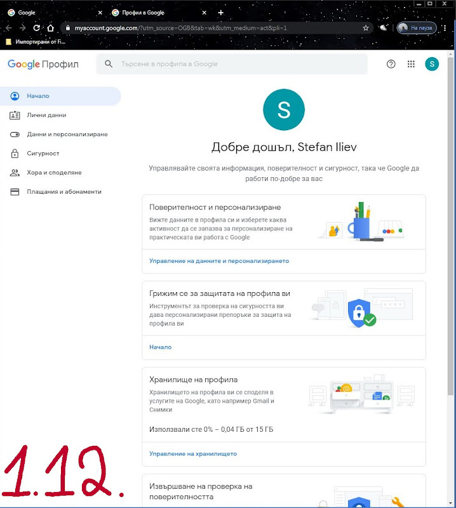View site security lock info
Image resolution: width=456 pixels, height=508 pixels.
(x=68, y=28)
